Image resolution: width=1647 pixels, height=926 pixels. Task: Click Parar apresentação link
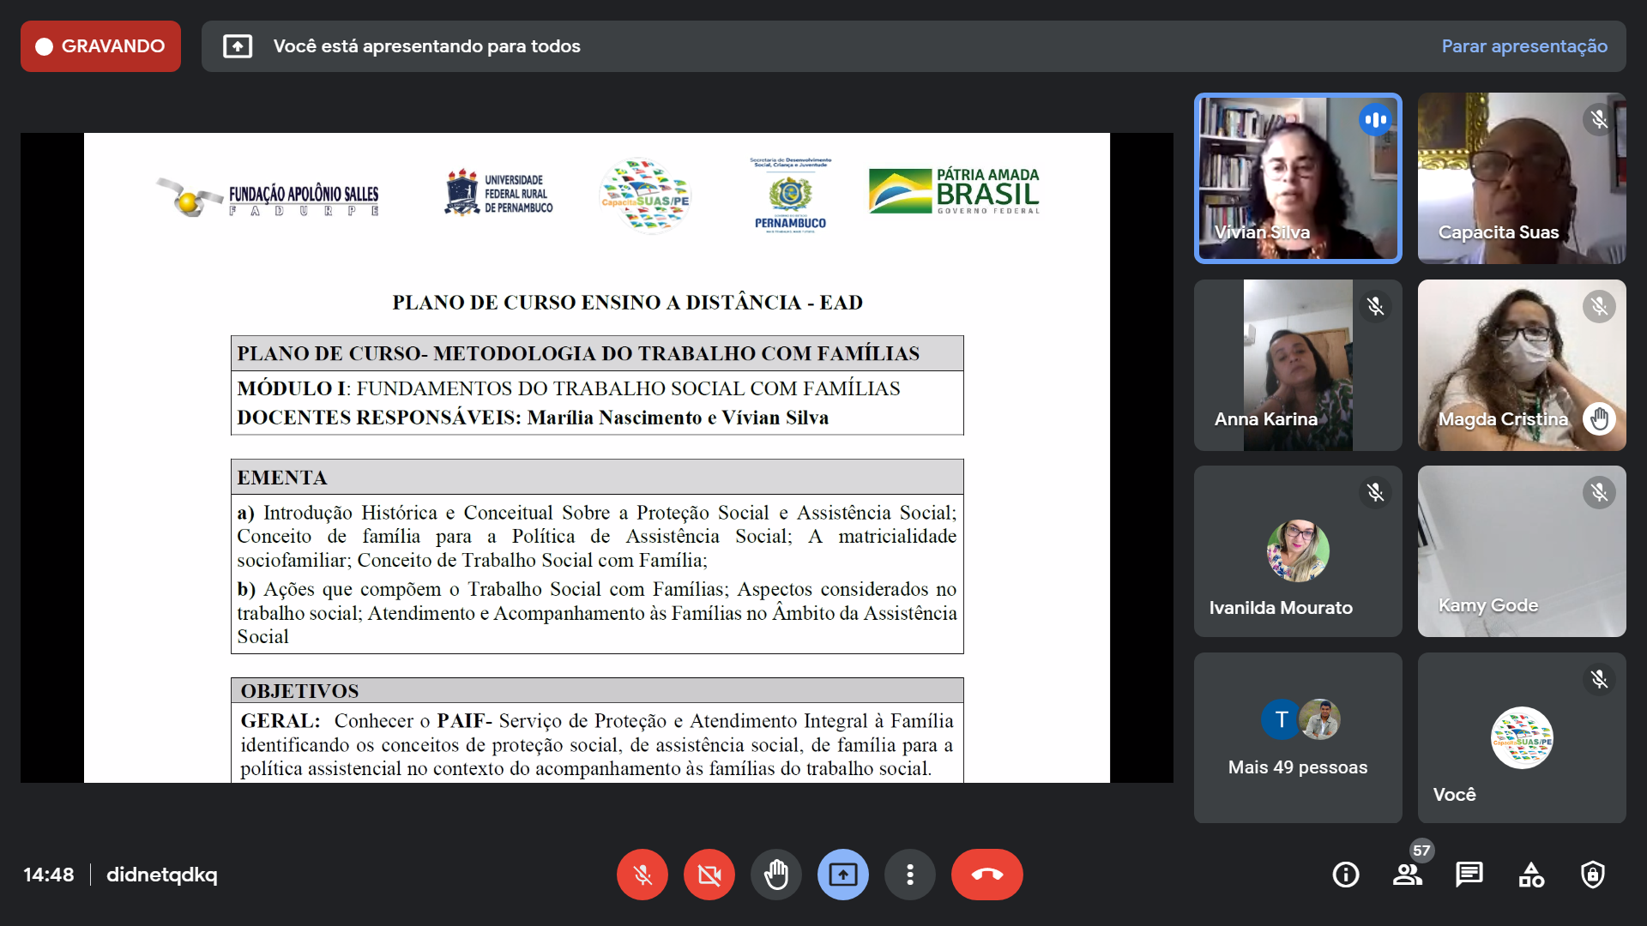click(x=1524, y=46)
